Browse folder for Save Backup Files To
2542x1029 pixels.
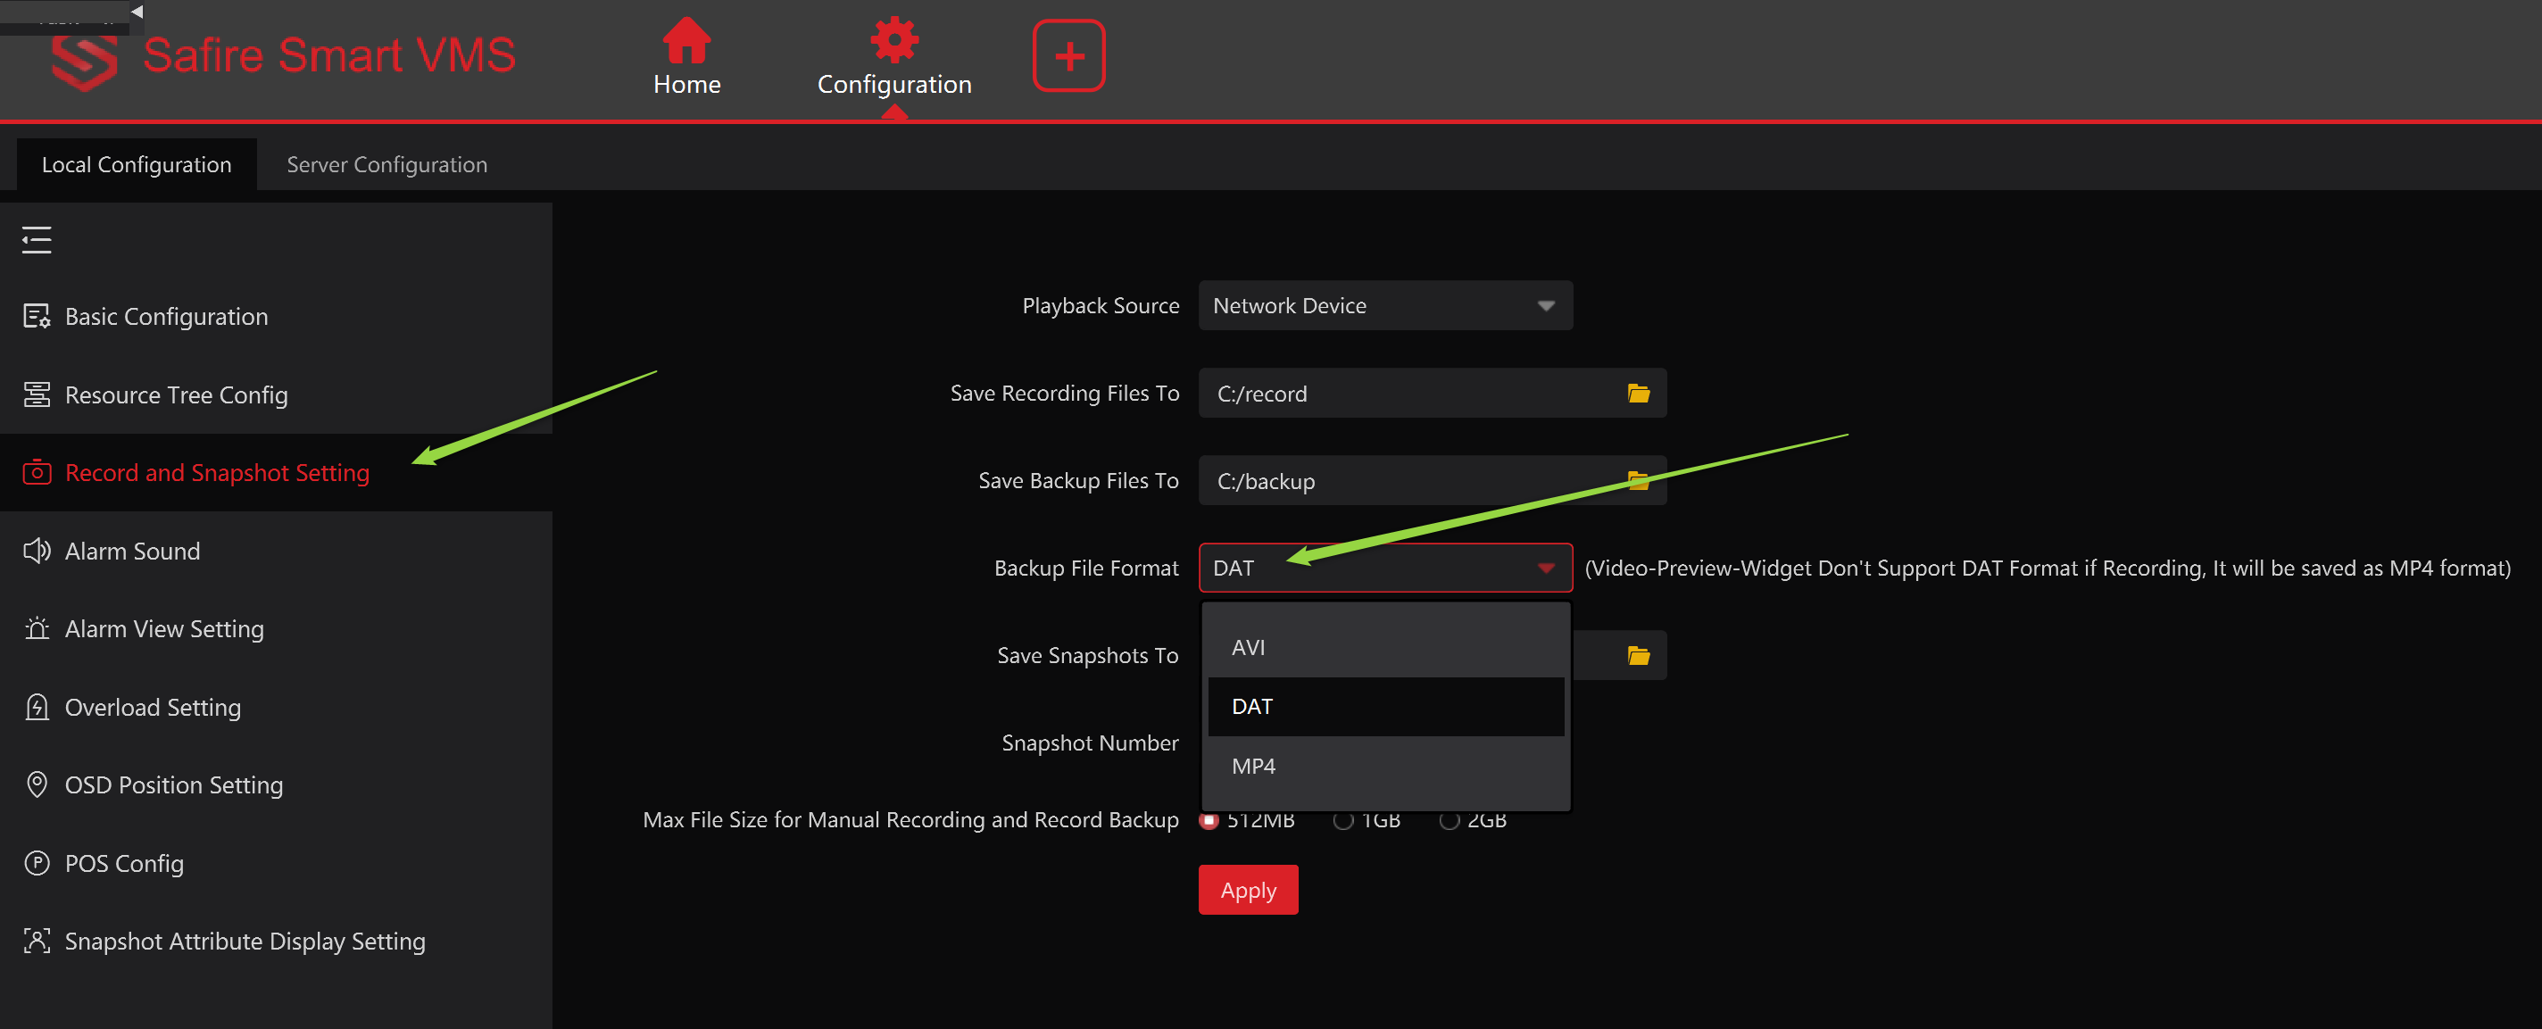click(x=1638, y=480)
